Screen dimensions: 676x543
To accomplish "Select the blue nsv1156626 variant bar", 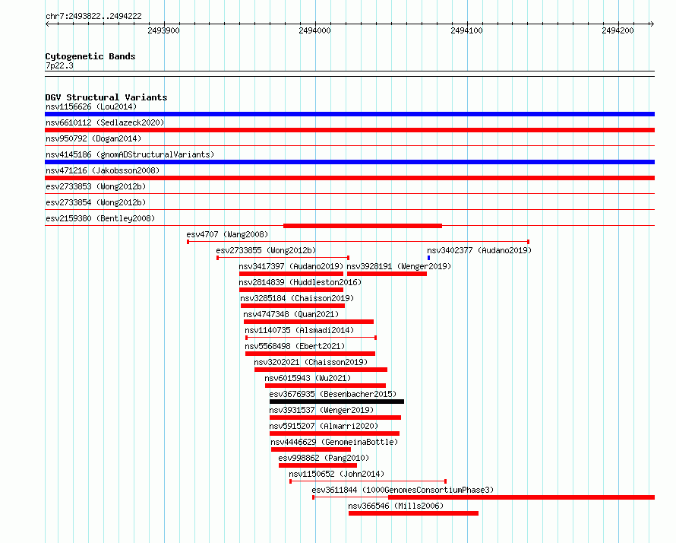I will [x=349, y=114].
